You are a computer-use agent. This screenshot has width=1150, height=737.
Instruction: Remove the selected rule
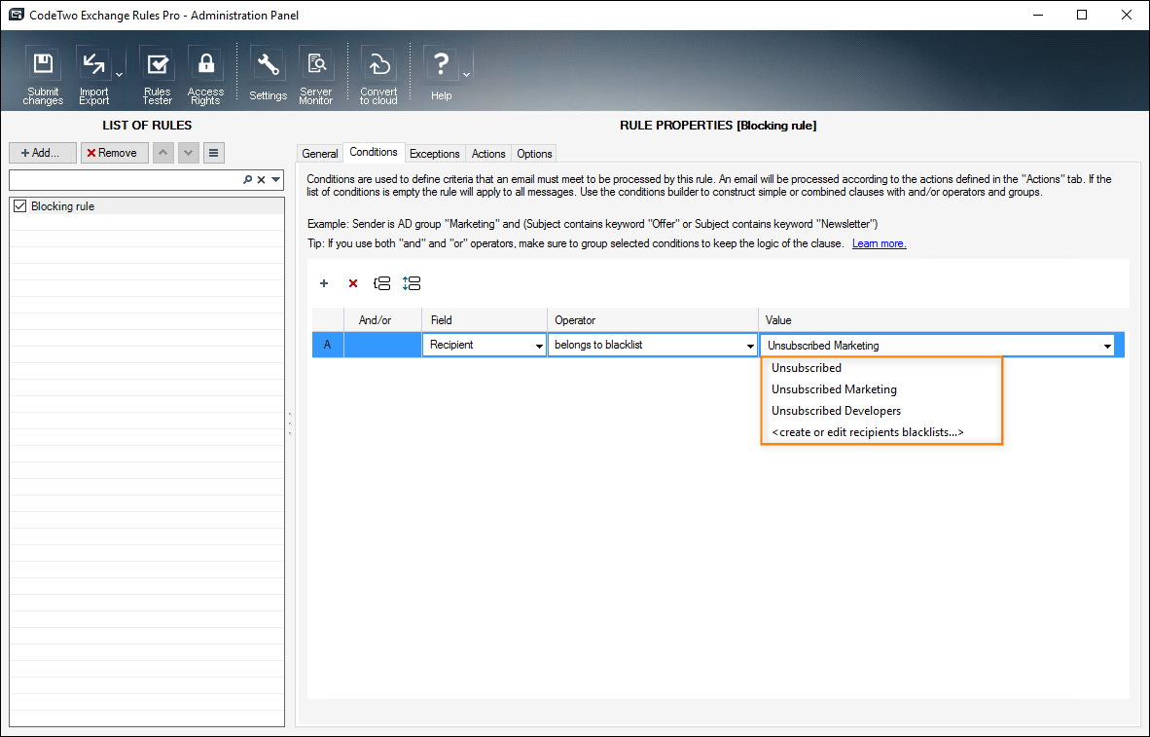pos(115,153)
